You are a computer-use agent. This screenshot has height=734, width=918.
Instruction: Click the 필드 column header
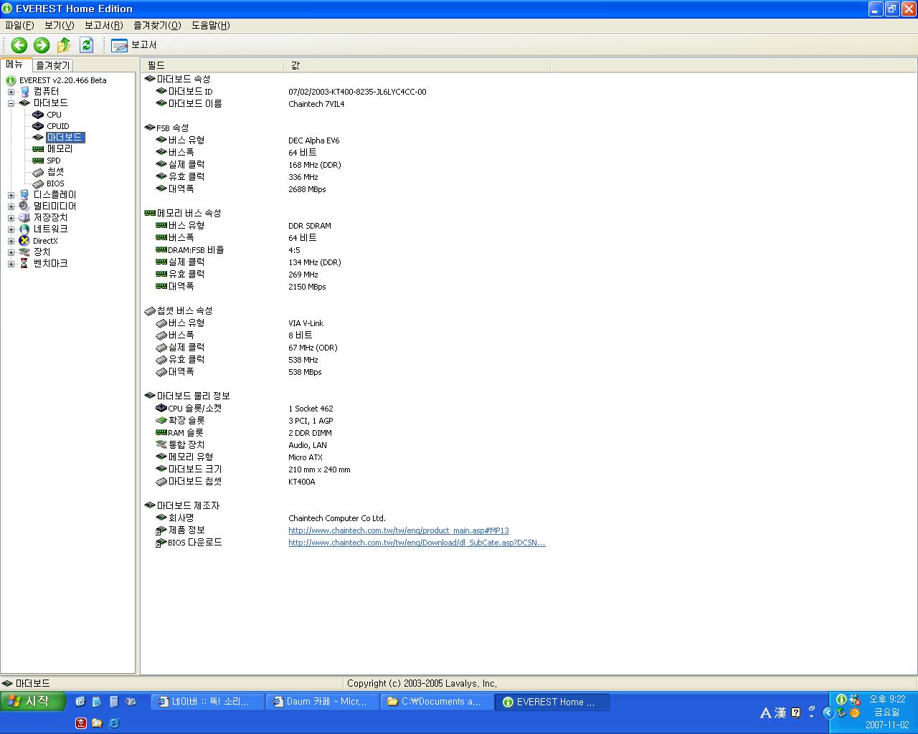click(212, 65)
